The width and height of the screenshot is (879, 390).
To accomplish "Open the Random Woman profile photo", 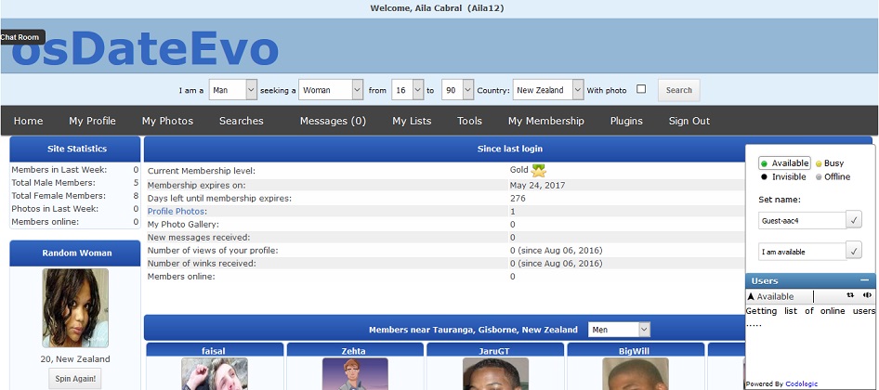I will point(75,307).
